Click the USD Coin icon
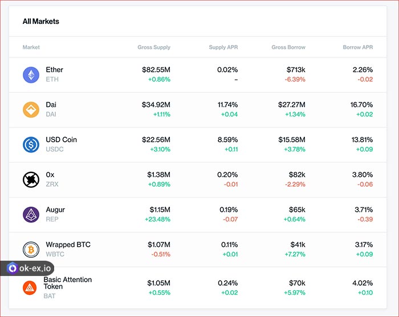The height and width of the screenshot is (317, 399). (31, 145)
